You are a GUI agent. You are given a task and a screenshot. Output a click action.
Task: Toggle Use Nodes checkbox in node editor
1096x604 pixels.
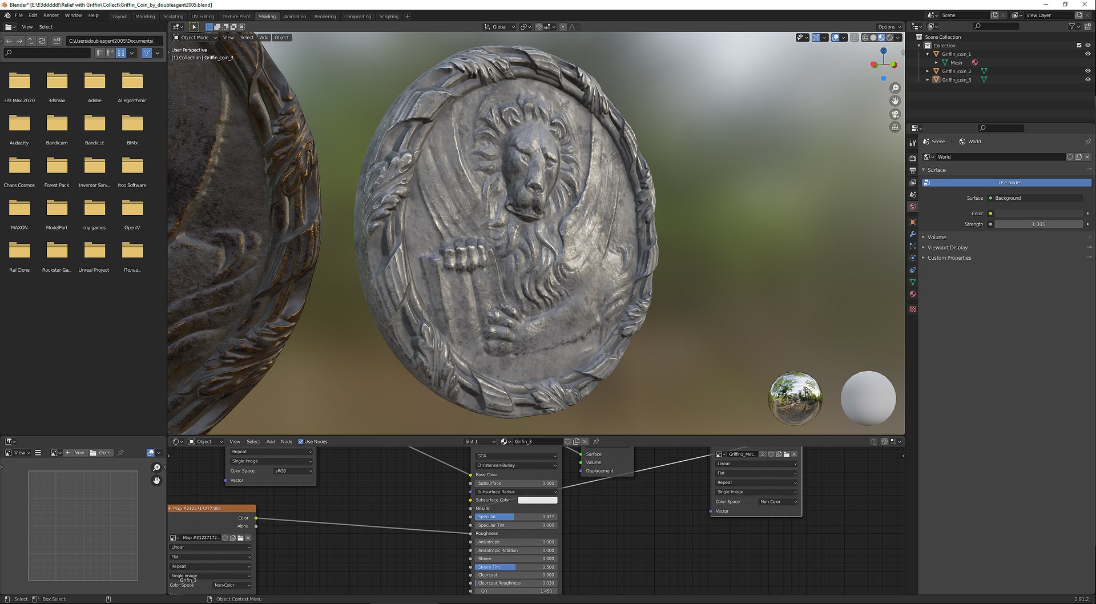click(x=301, y=441)
